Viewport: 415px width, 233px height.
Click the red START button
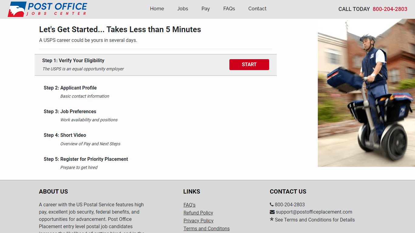249,65
